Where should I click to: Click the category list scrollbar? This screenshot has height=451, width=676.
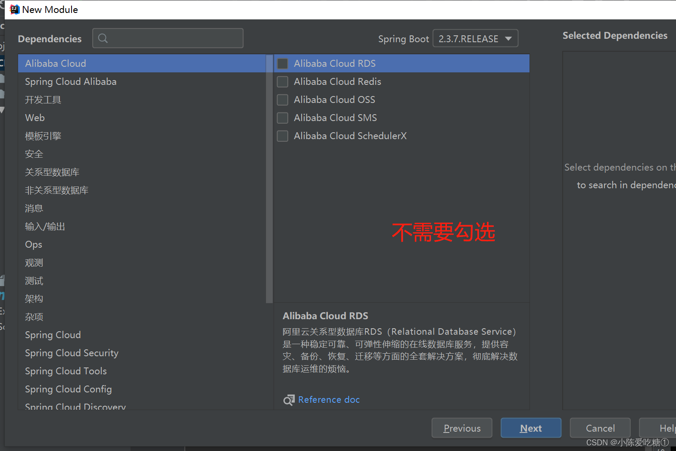[270, 179]
